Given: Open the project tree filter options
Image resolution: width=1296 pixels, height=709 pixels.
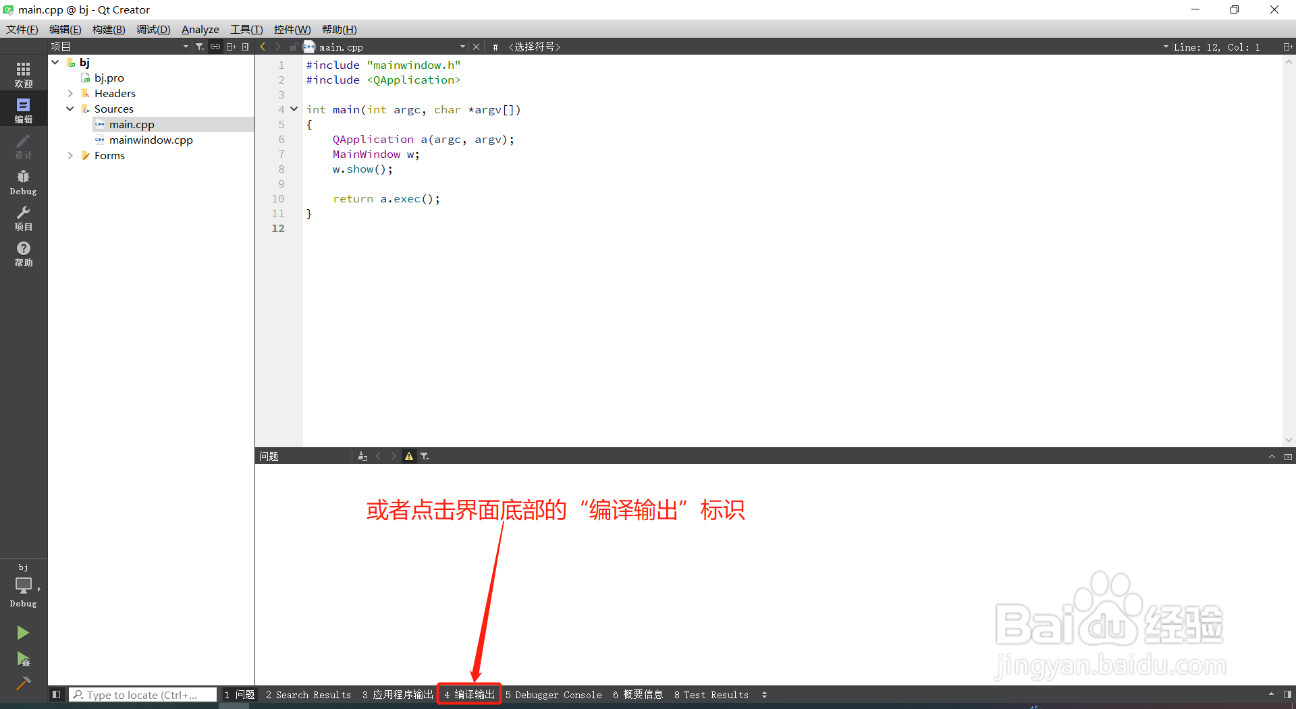Looking at the screenshot, I should pyautogui.click(x=200, y=47).
